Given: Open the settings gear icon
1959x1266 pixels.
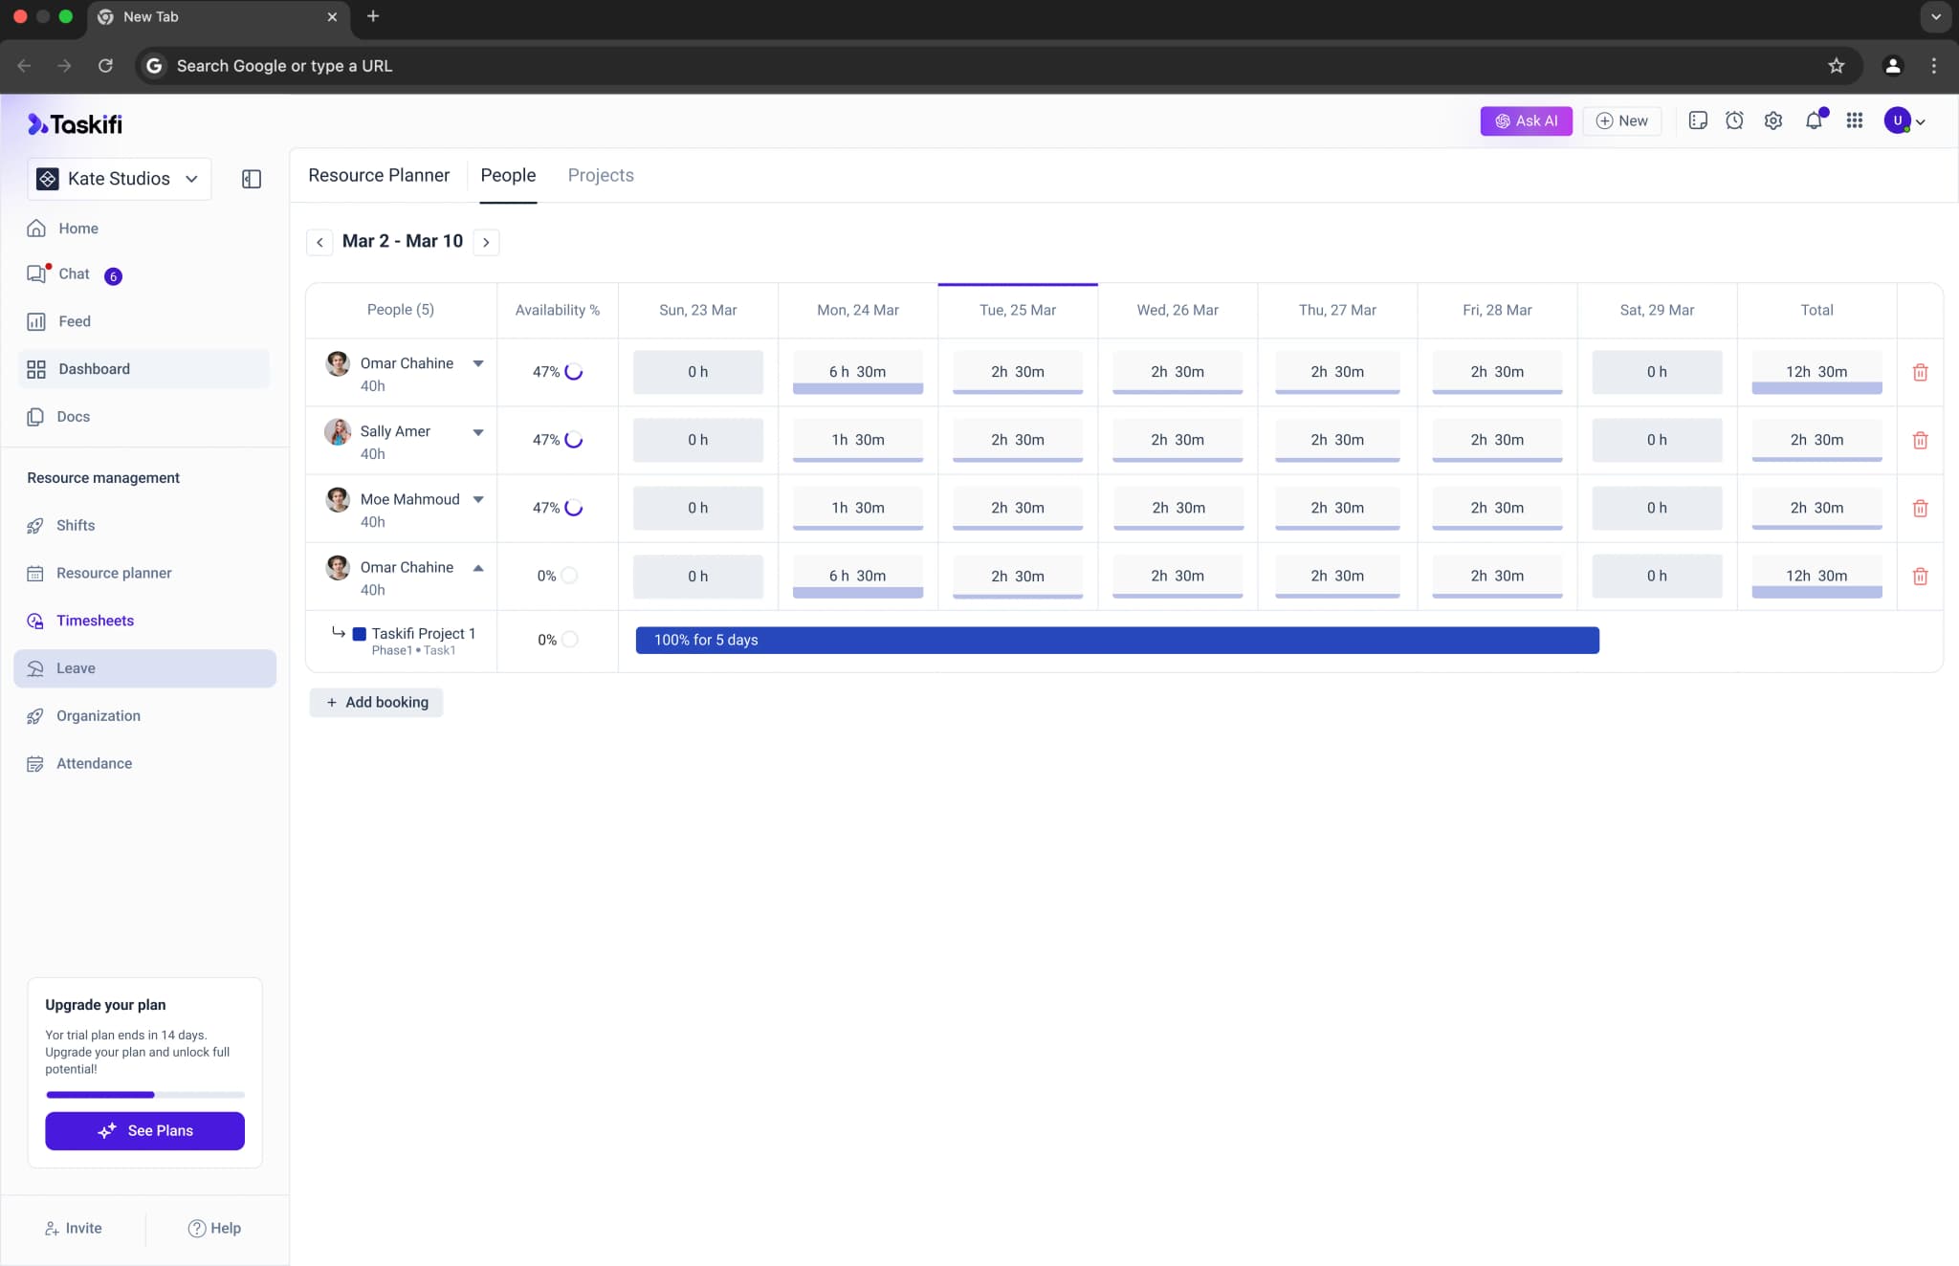Looking at the screenshot, I should click(1773, 120).
